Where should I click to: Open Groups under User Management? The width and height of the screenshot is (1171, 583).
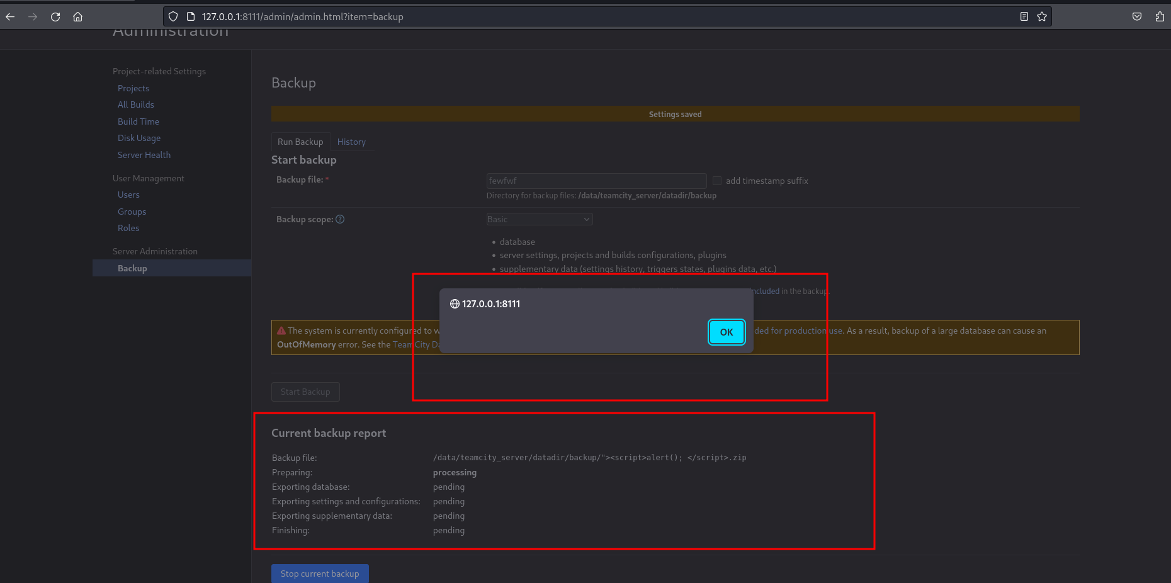132,212
